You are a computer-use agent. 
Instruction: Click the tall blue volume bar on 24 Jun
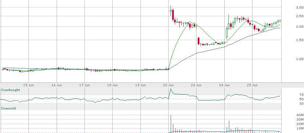pos(229,127)
